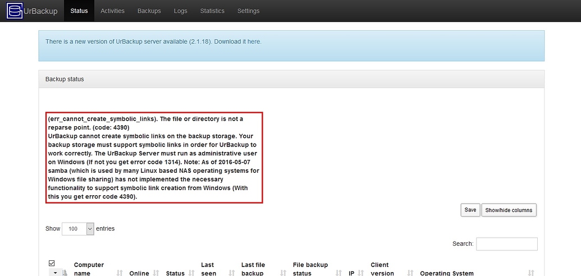Open the Backups tab
This screenshot has height=276, width=581.
coord(149,11)
